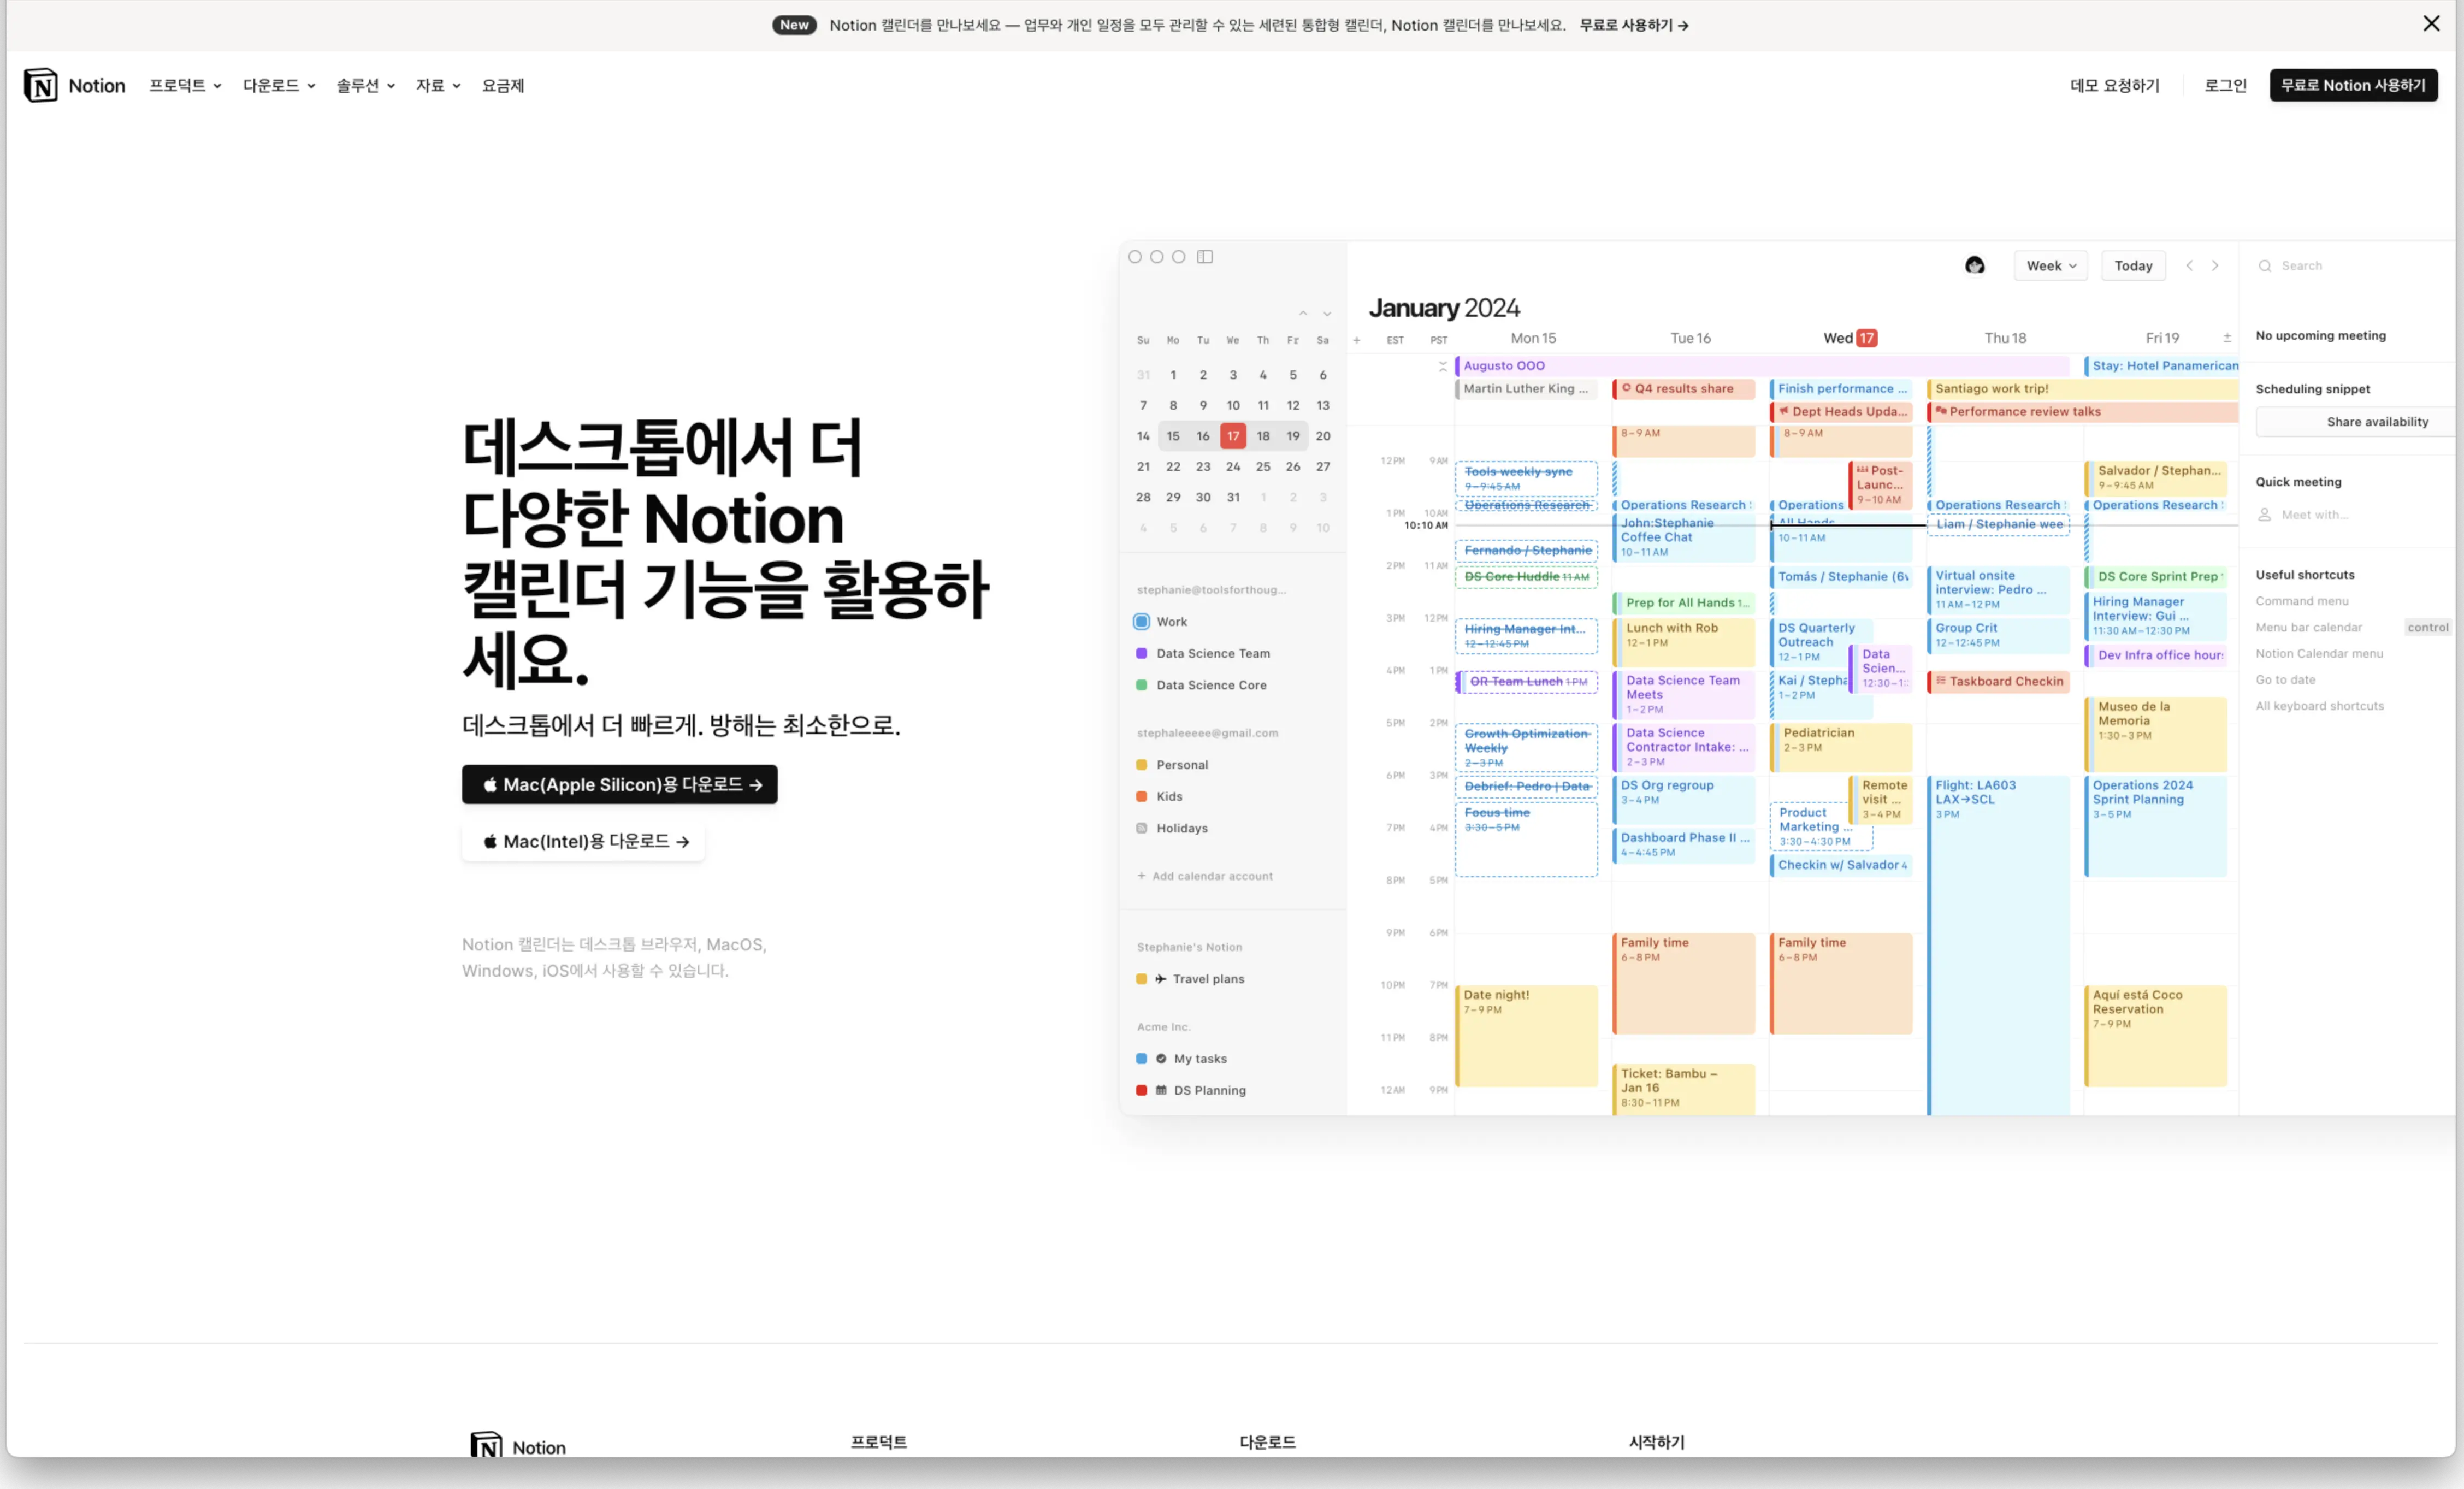Close the Notion Calendar announcement banner

2431,24
